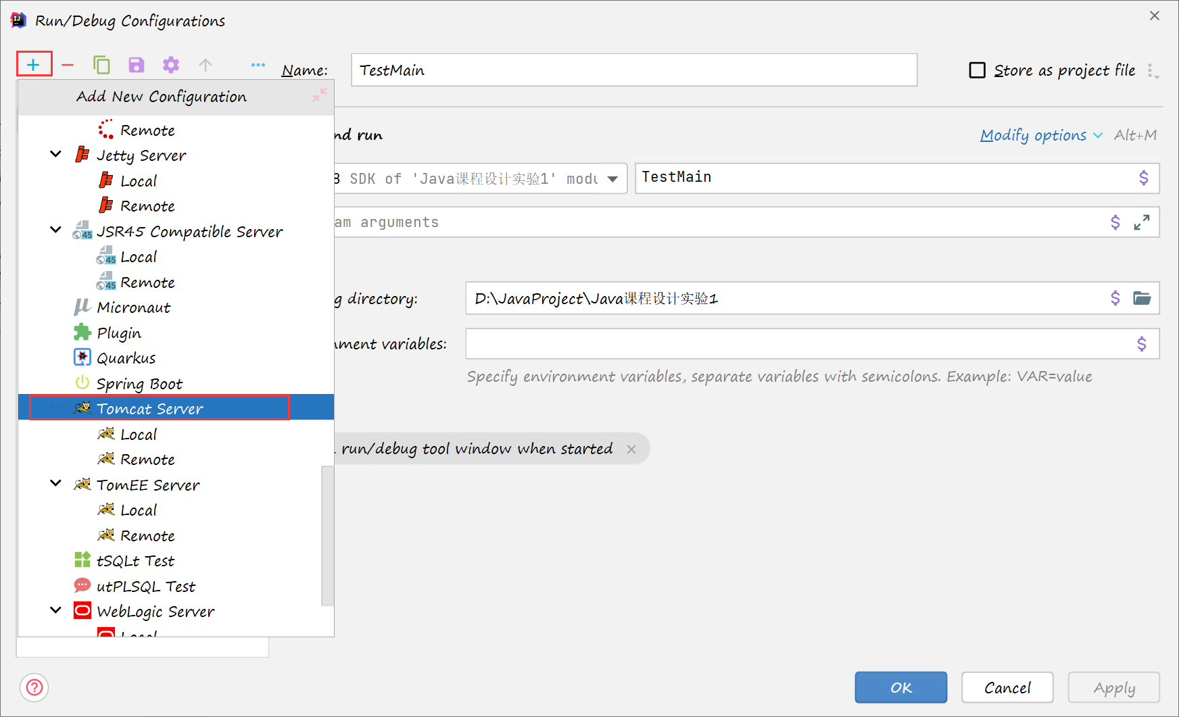Select Remote under TomEE Server

pos(176,536)
